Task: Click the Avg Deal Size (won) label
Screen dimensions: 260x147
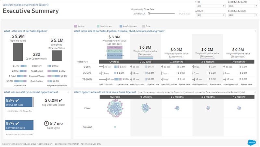Action: (x=53, y=105)
